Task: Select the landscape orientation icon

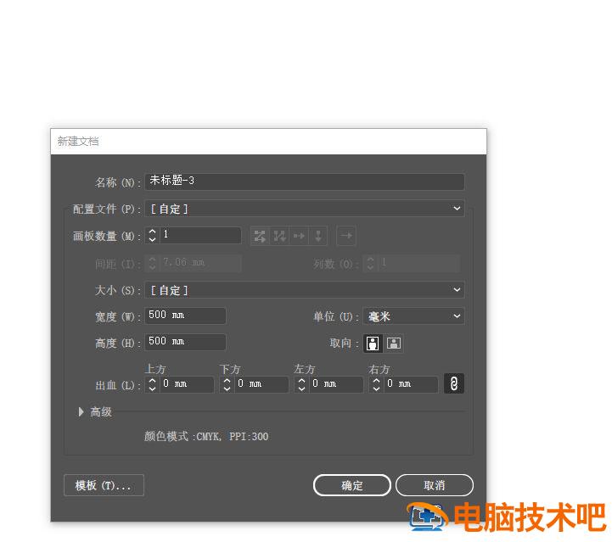Action: click(394, 344)
